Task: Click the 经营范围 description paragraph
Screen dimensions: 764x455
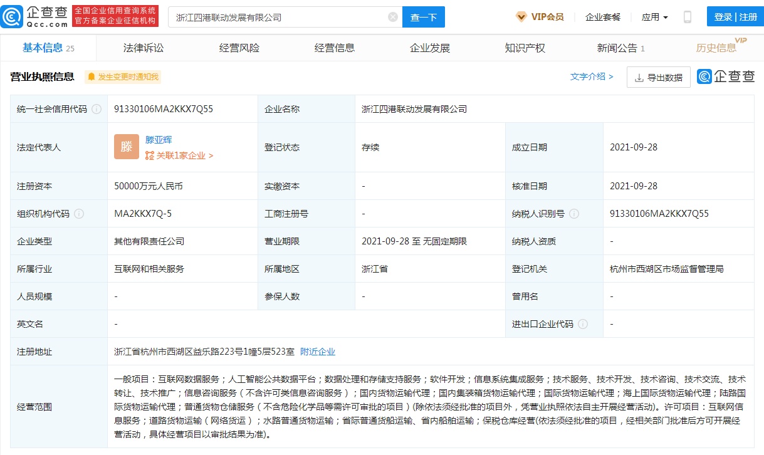Action: 430,407
